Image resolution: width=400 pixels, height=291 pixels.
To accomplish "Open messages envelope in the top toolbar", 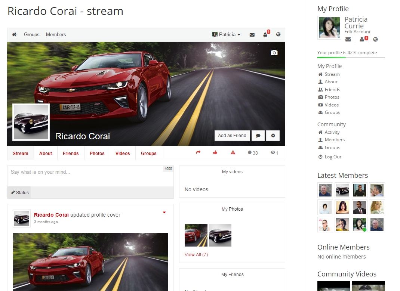I will pos(252,35).
